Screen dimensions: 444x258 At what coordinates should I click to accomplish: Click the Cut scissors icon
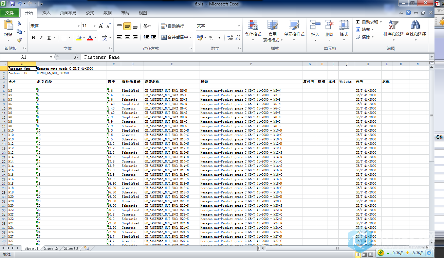pos(19,23)
